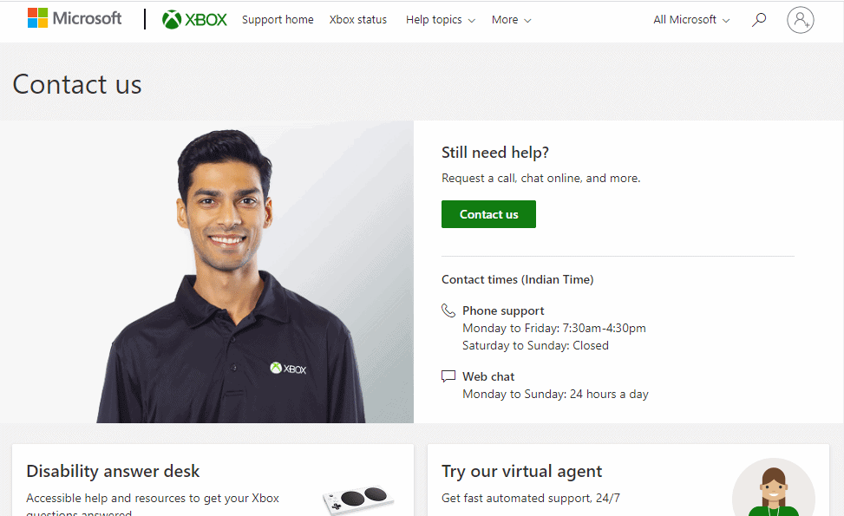Viewport: 844px width, 516px height.
Task: Select the Xbox status menu item
Action: tap(357, 20)
